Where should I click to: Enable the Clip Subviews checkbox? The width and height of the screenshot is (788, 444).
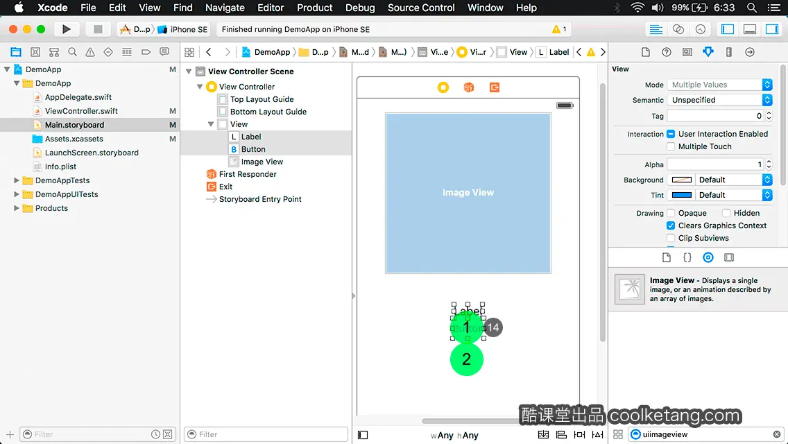click(670, 238)
